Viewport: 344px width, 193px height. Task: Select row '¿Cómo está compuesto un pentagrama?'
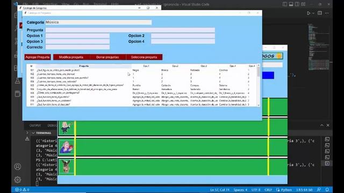coord(141,93)
